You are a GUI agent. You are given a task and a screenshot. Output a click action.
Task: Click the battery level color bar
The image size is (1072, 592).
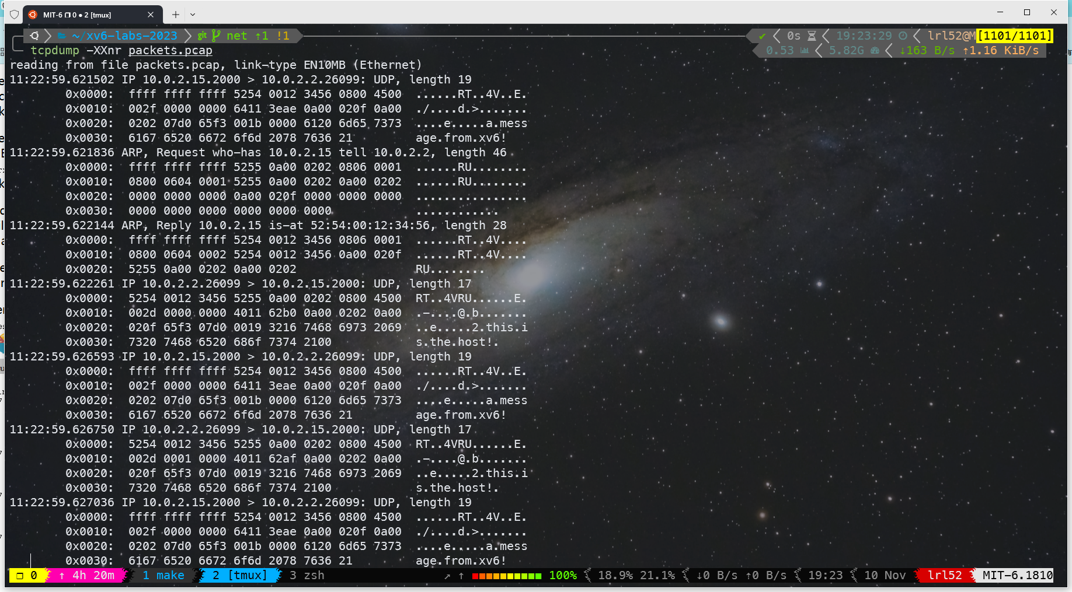click(x=507, y=576)
